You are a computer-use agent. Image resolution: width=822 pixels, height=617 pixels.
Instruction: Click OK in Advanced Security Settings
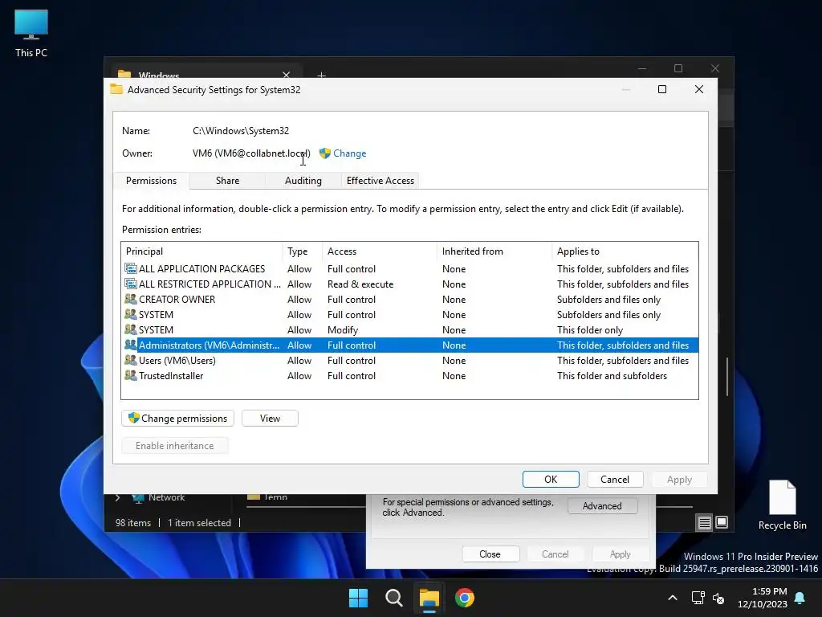(551, 479)
